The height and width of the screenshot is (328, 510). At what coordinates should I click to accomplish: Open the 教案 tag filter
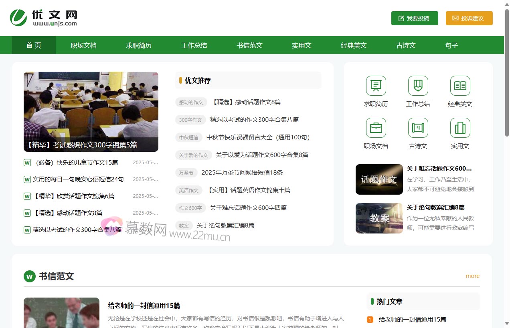(x=184, y=225)
